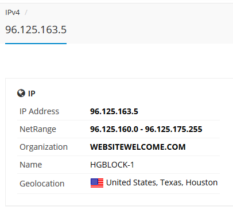Viewport: 233px width, 210px height.
Task: Click the IP Address label
Action: tap(39, 111)
